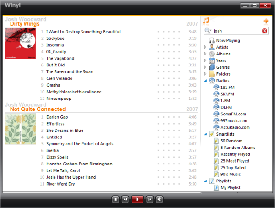275x208 pixels.
Task: Maximize the Winyl window
Action: tap(255, 5)
